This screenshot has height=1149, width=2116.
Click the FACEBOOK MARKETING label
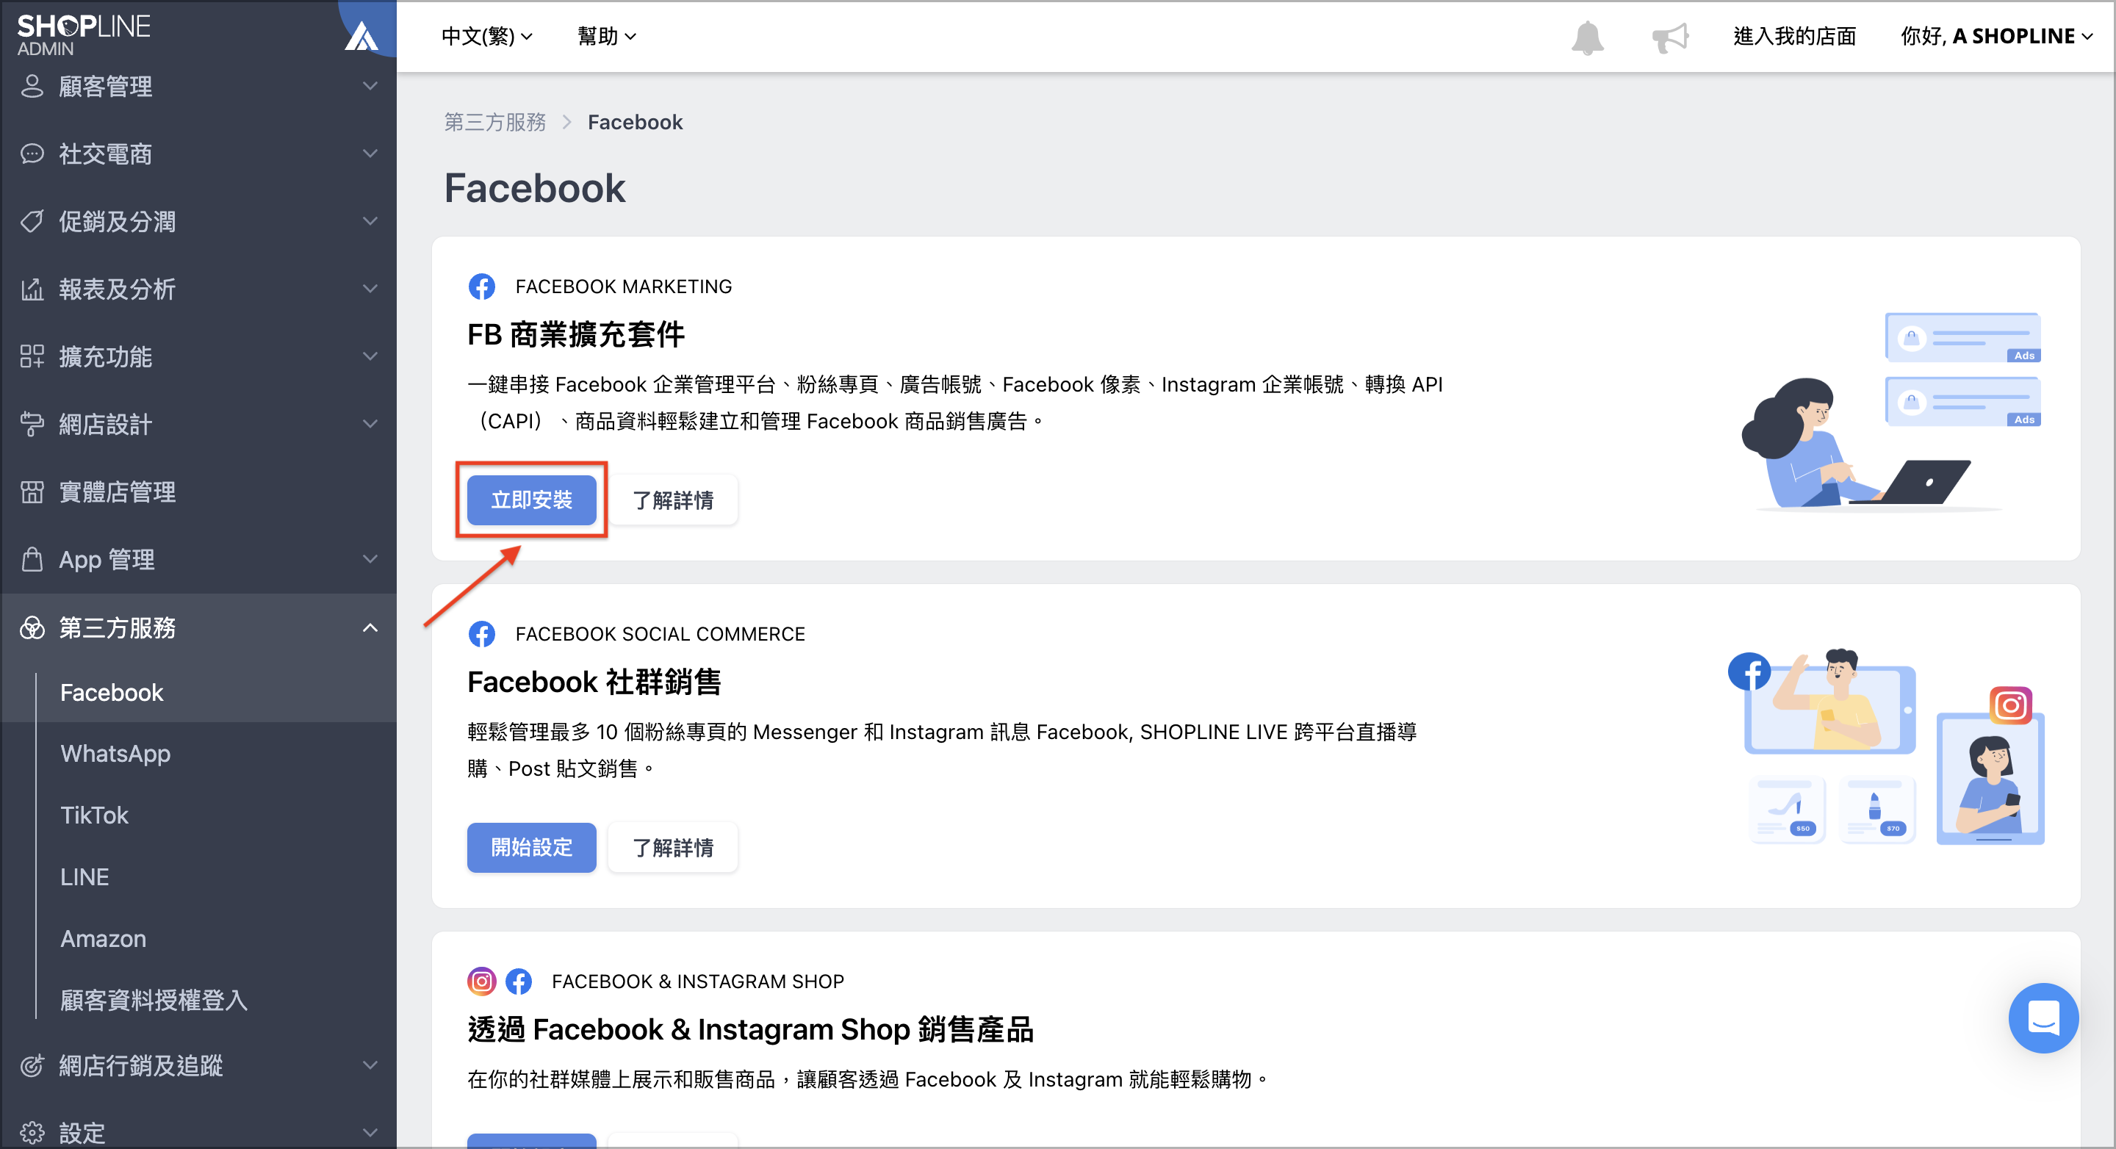coord(624,287)
